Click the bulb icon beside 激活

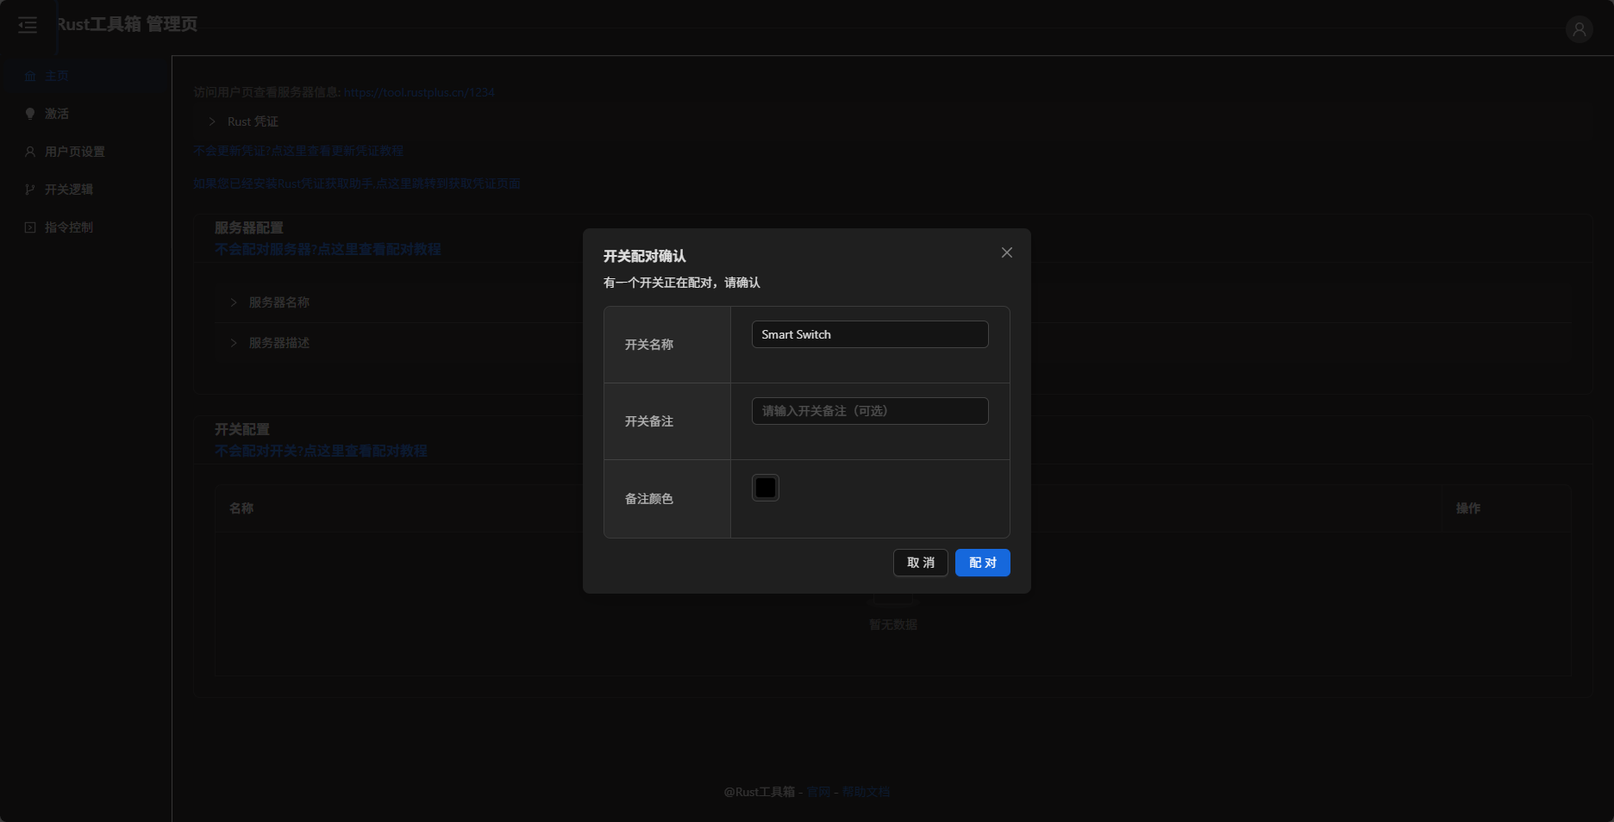tap(30, 114)
